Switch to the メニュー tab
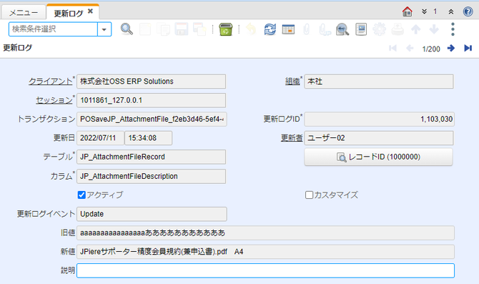The image size is (479, 284). [x=24, y=13]
